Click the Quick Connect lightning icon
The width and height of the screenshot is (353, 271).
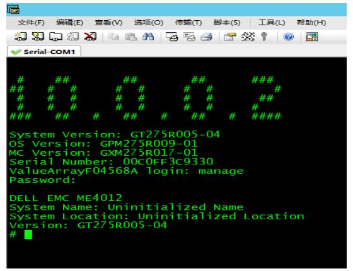coord(38,37)
